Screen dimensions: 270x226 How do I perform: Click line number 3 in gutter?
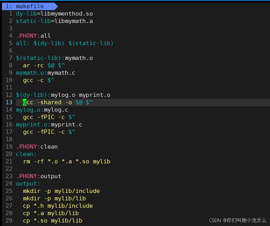pos(10,28)
